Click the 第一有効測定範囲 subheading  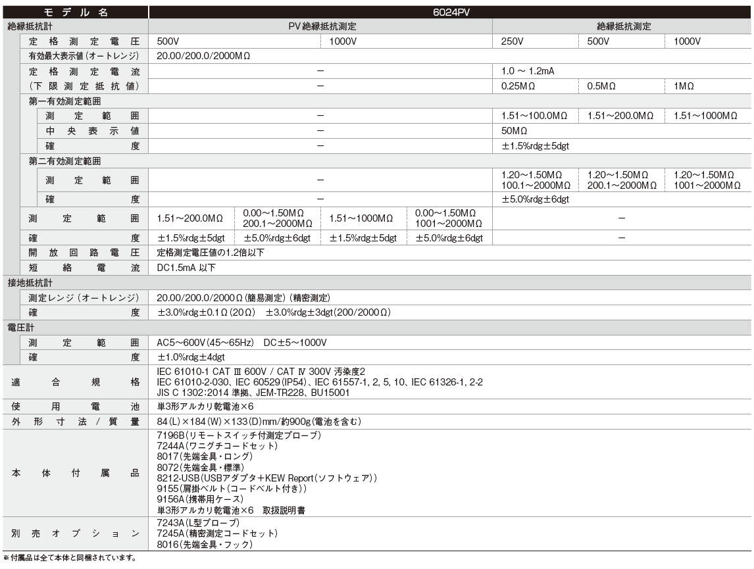(x=64, y=101)
